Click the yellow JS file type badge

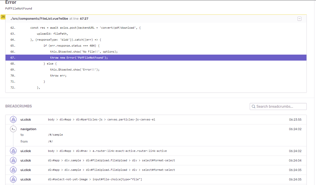coord(3,17)
